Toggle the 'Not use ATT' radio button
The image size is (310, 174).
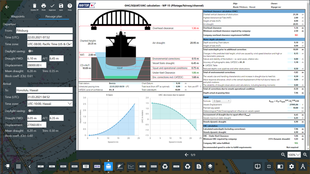click(200, 87)
